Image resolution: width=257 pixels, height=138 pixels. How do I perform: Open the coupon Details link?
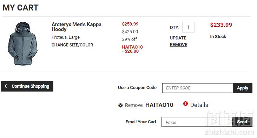pos(199,105)
